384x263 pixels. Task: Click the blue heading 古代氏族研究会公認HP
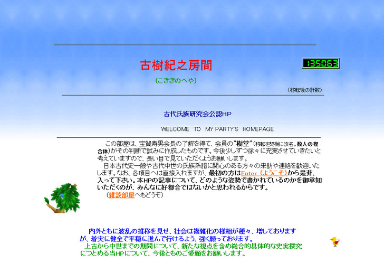(197, 114)
